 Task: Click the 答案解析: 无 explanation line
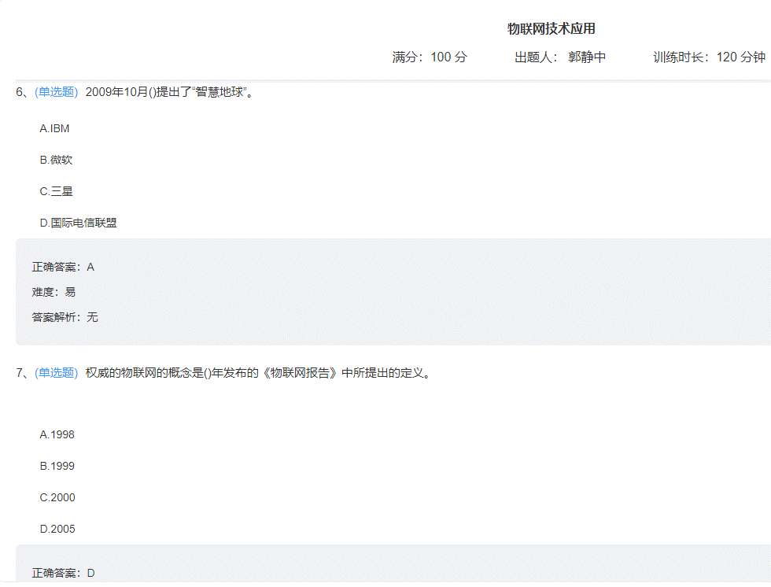(x=65, y=317)
